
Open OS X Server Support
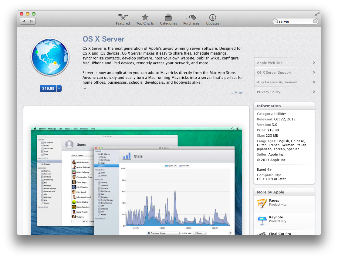pyautogui.click(x=274, y=72)
